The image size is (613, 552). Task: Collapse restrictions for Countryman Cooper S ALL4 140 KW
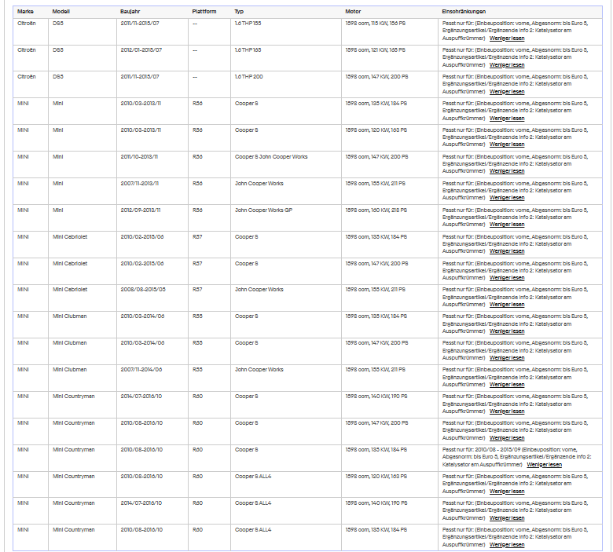click(x=507, y=518)
